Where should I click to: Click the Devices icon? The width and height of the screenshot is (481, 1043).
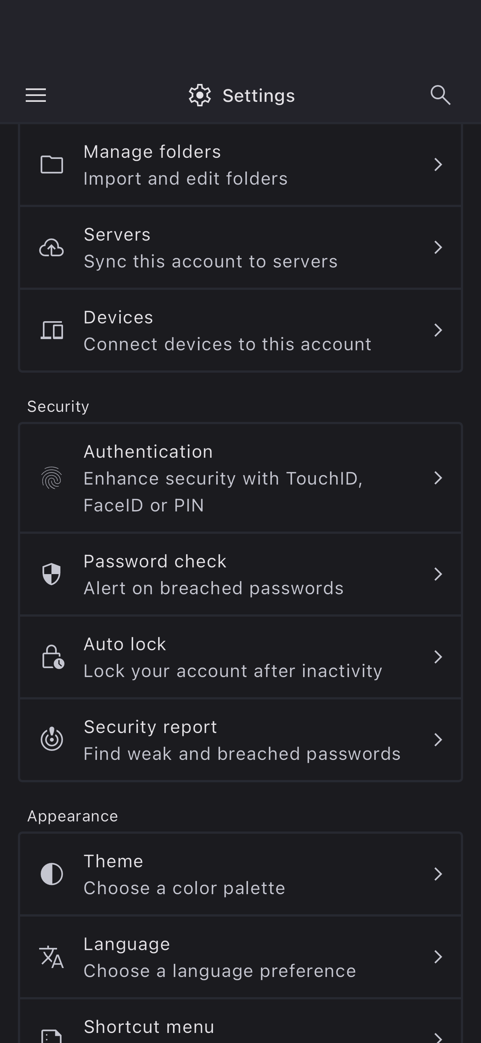click(x=52, y=331)
